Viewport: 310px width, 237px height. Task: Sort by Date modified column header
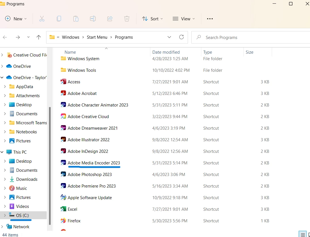[166, 52]
